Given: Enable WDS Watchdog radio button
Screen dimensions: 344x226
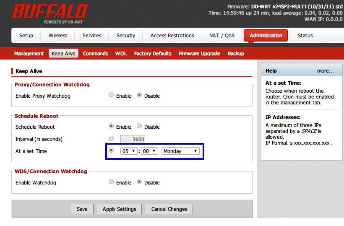Looking at the screenshot, I should point(111,182).
